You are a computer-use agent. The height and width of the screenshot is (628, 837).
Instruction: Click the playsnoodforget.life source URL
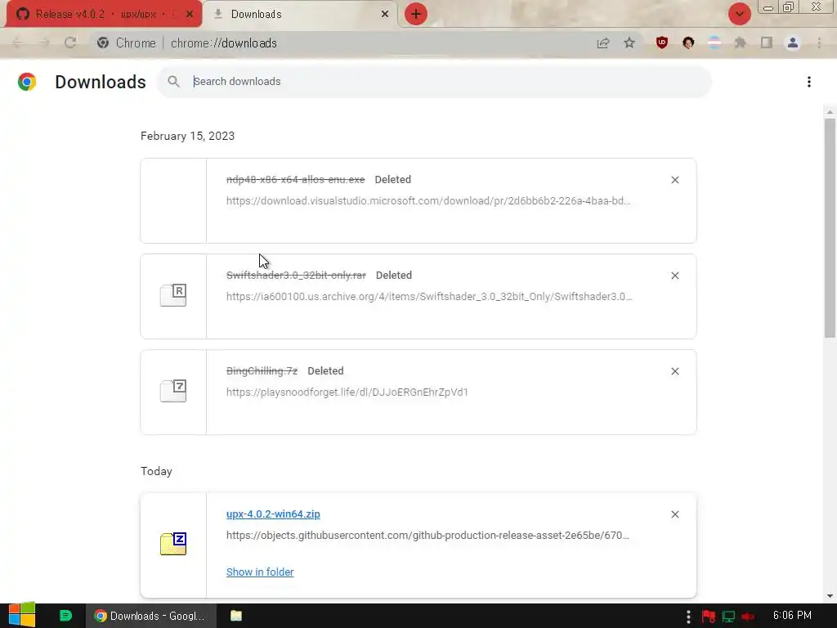[347, 392]
